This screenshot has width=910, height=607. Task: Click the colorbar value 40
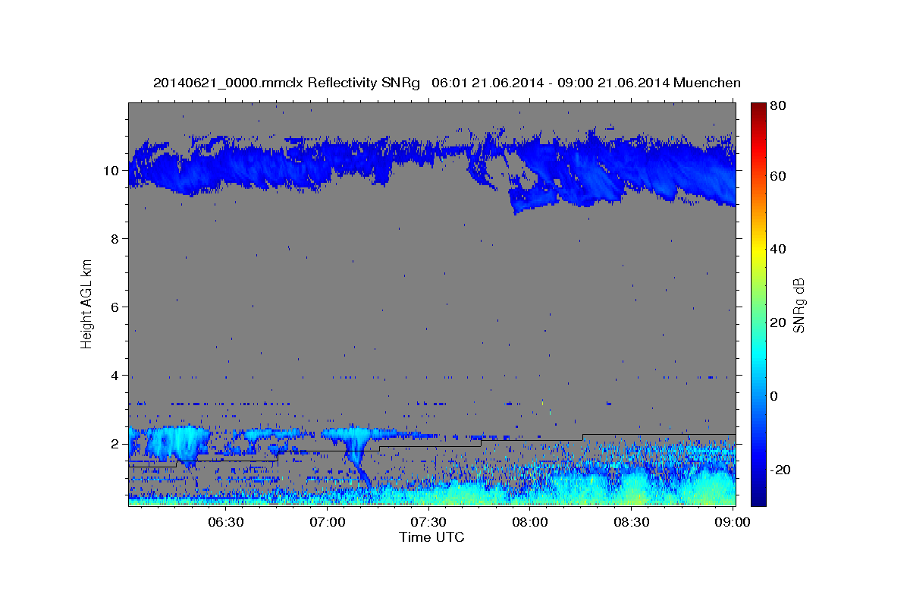point(778,249)
